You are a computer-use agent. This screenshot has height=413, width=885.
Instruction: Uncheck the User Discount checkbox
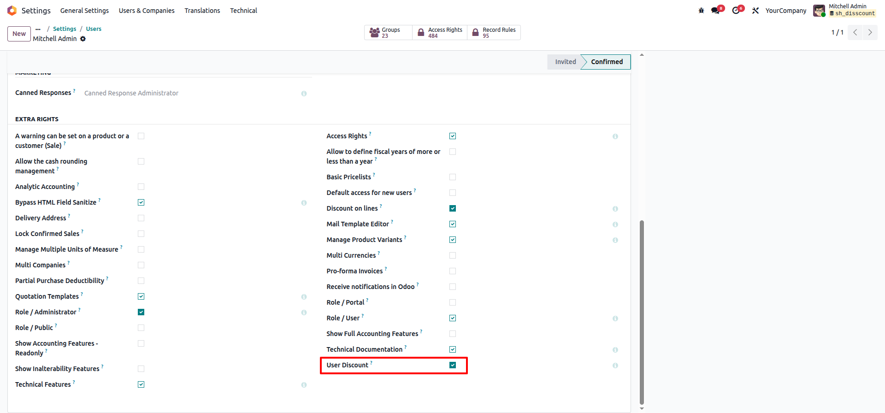point(453,365)
